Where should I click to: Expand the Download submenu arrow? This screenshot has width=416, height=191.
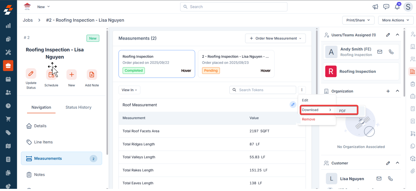[330, 110]
